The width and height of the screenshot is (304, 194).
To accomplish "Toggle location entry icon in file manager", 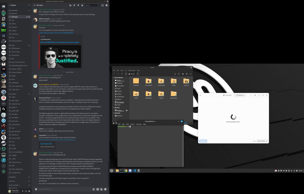I will coord(175,74).
